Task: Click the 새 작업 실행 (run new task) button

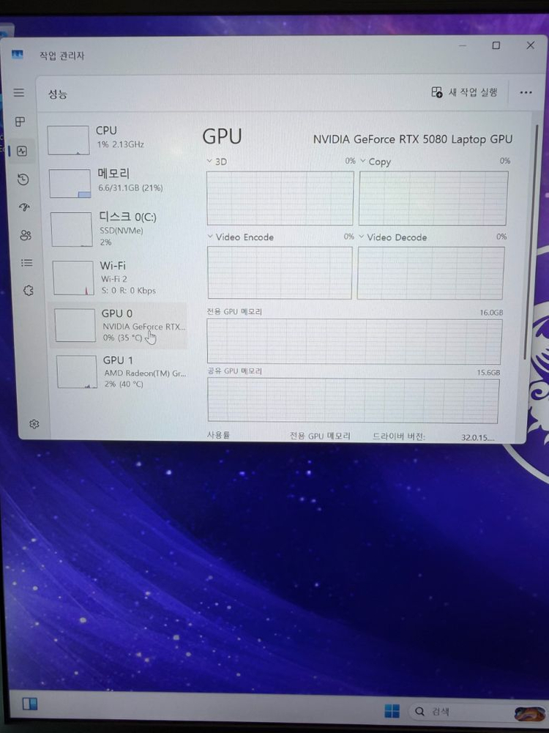Action: (464, 92)
